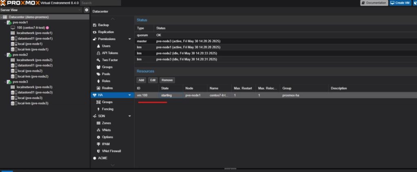Screen dimensions: 417x172
Task: Click the ACME certificate icon
Action: click(94, 158)
